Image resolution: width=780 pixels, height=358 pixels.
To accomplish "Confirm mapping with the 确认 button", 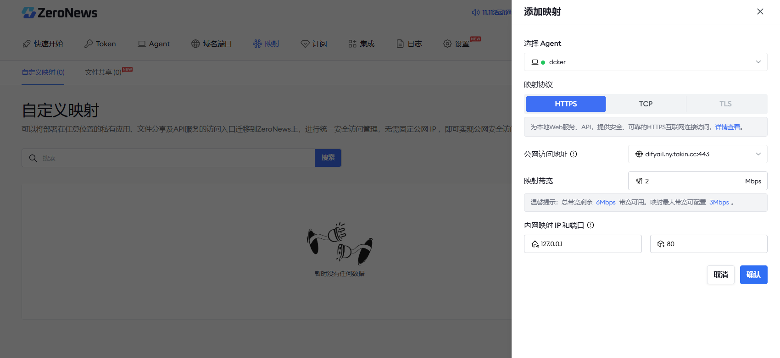I will (x=753, y=275).
